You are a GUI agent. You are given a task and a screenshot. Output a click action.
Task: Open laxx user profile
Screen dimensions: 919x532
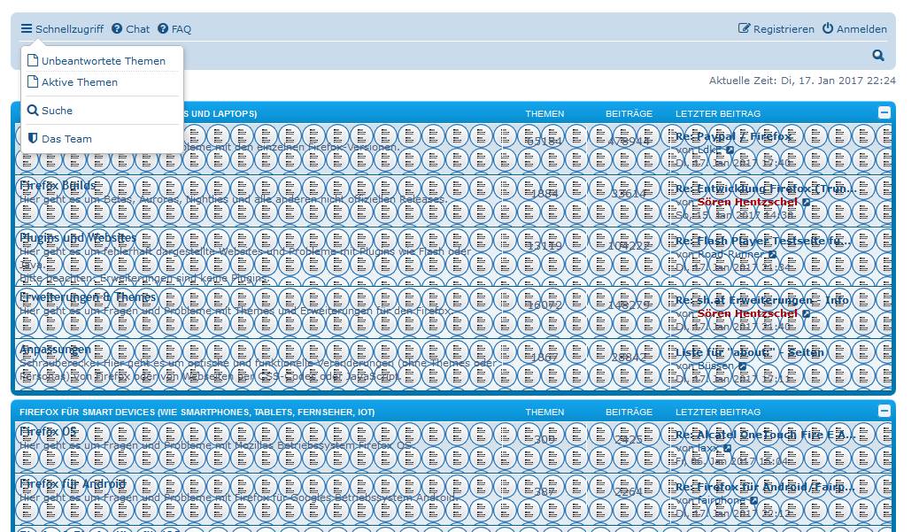click(x=707, y=448)
